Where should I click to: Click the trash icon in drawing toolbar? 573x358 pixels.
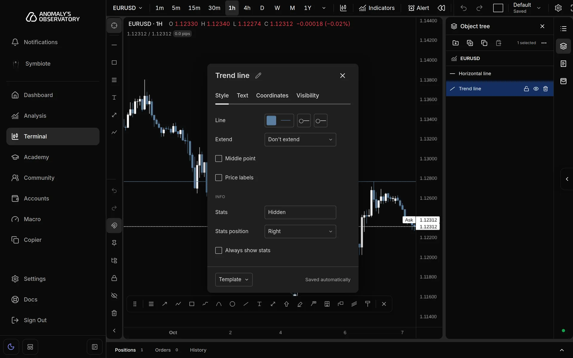114,313
